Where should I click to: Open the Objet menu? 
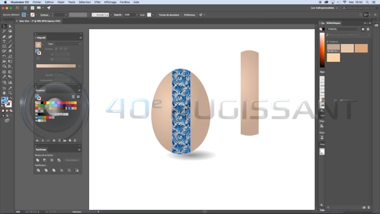pos(61,2)
